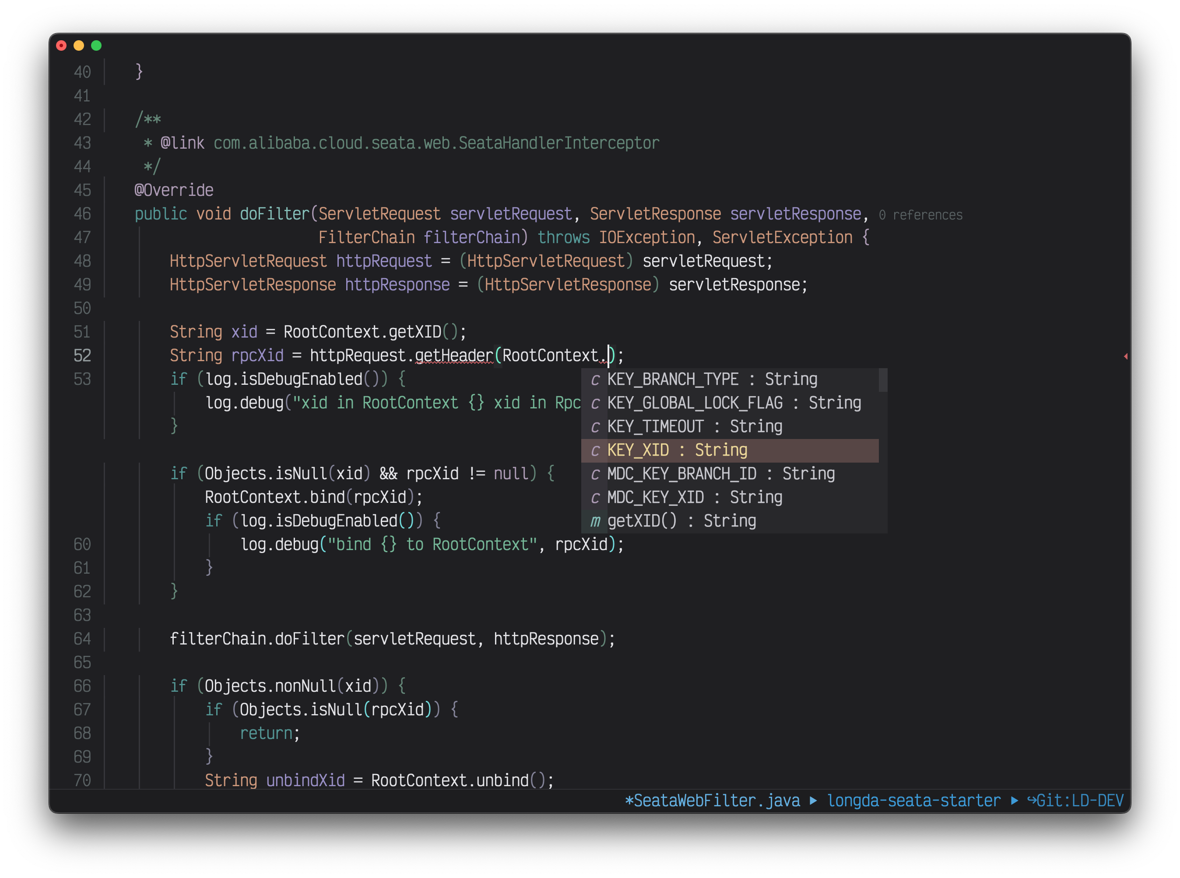Click constant icon beside MDC_KEY_BRANCH_ID
The height and width of the screenshot is (878, 1180).
click(x=595, y=474)
